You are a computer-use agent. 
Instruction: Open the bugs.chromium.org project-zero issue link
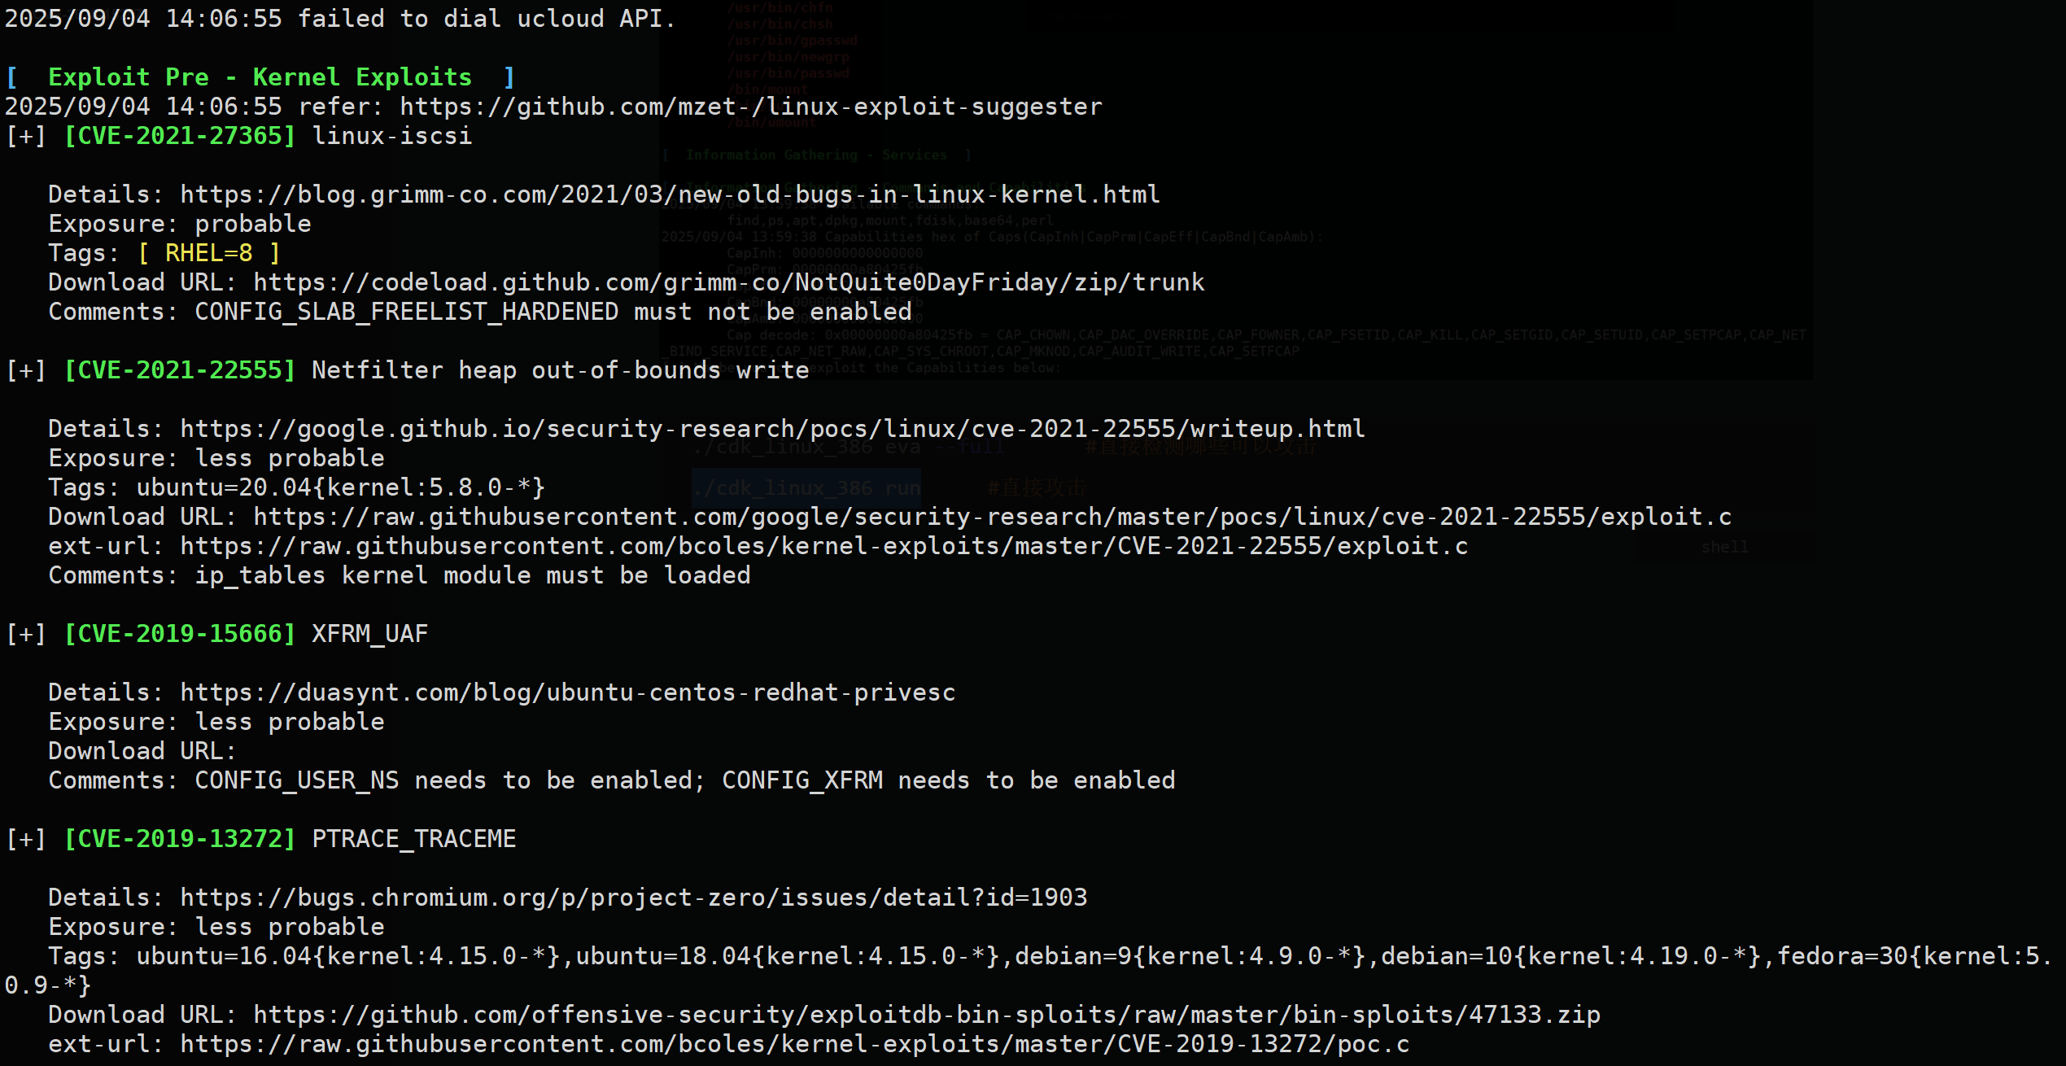634,898
